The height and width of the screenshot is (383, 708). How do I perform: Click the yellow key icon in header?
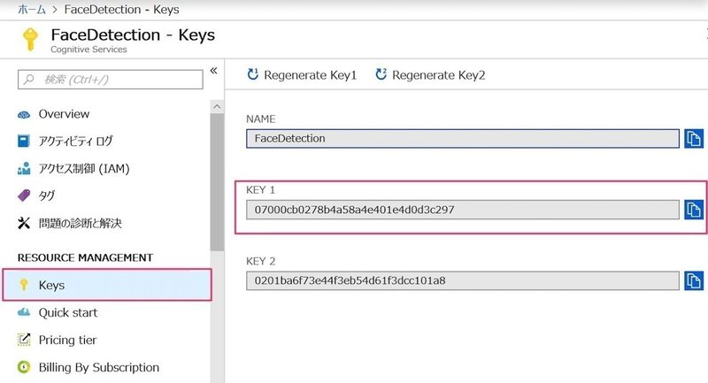pyautogui.click(x=30, y=39)
